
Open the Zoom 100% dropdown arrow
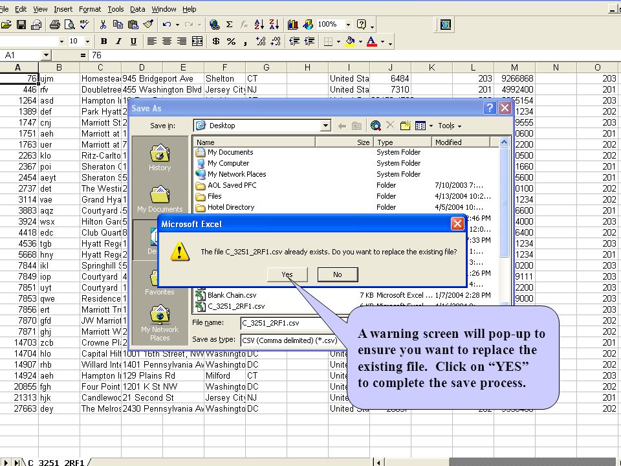pos(348,25)
